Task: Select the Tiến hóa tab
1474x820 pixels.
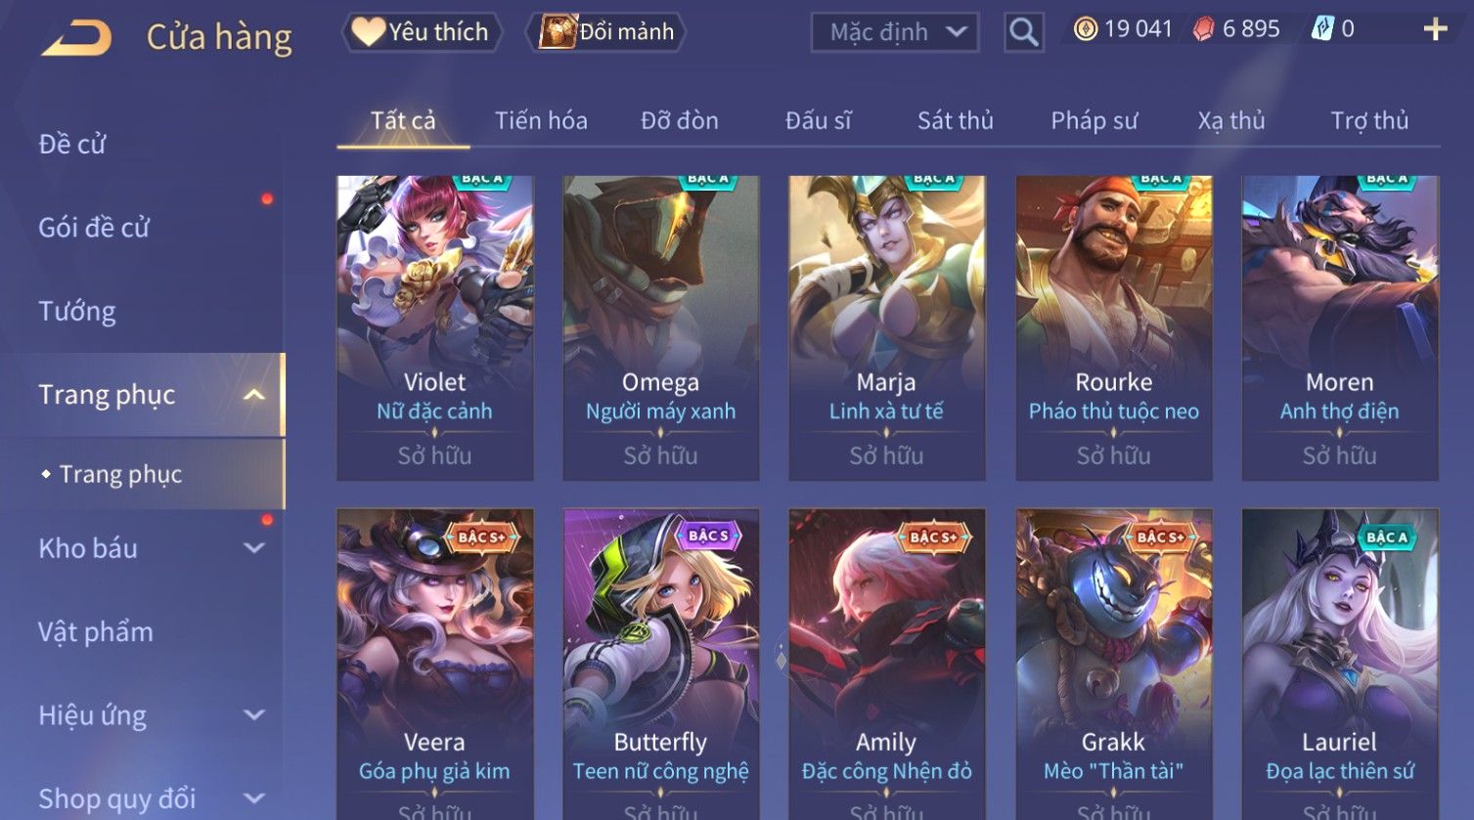Action: point(541,120)
